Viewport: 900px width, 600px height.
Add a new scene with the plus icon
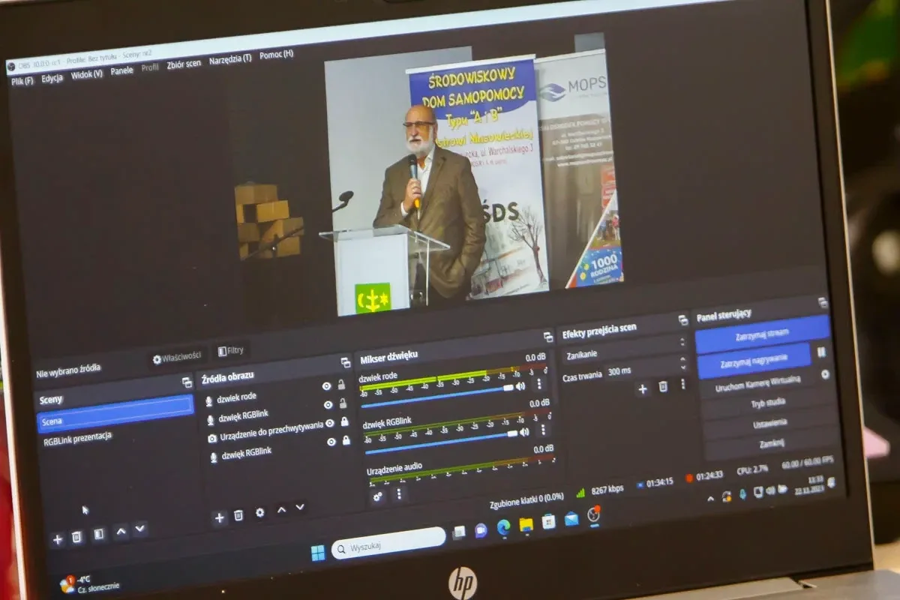coord(57,538)
